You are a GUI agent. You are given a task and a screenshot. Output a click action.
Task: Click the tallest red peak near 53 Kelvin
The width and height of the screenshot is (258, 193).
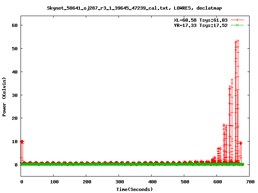click(238, 41)
